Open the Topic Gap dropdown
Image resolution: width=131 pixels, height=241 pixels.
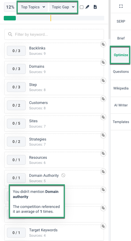pos(63,7)
